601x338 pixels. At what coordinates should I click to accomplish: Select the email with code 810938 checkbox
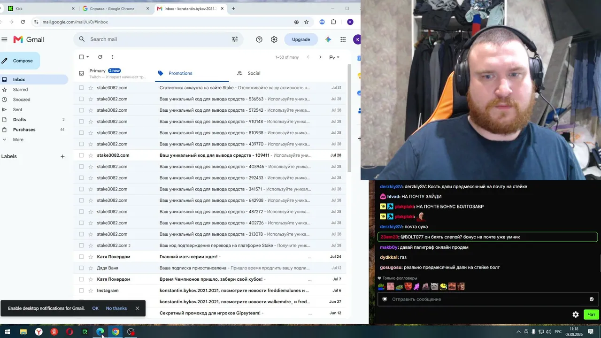click(81, 133)
